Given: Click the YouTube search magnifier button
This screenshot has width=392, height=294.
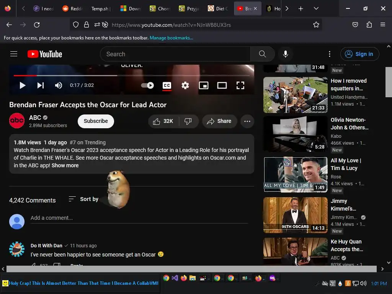Looking at the screenshot, I should [262, 54].
